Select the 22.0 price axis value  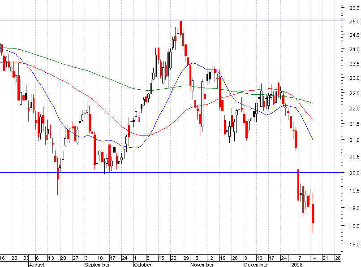click(354, 108)
